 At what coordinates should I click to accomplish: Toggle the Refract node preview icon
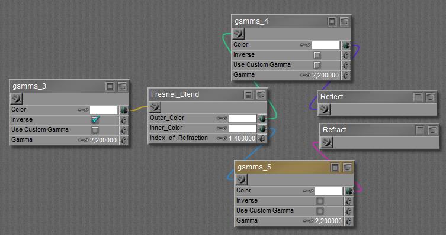(433, 130)
